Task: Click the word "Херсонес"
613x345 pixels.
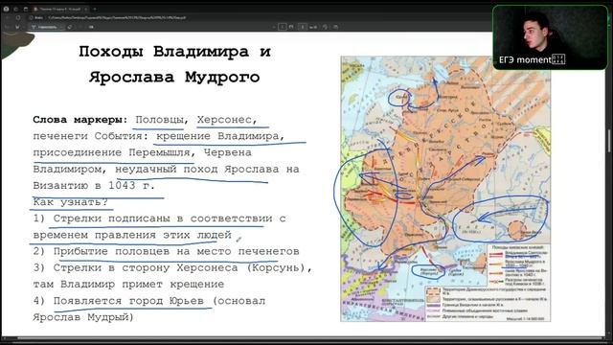Action: 224,120
